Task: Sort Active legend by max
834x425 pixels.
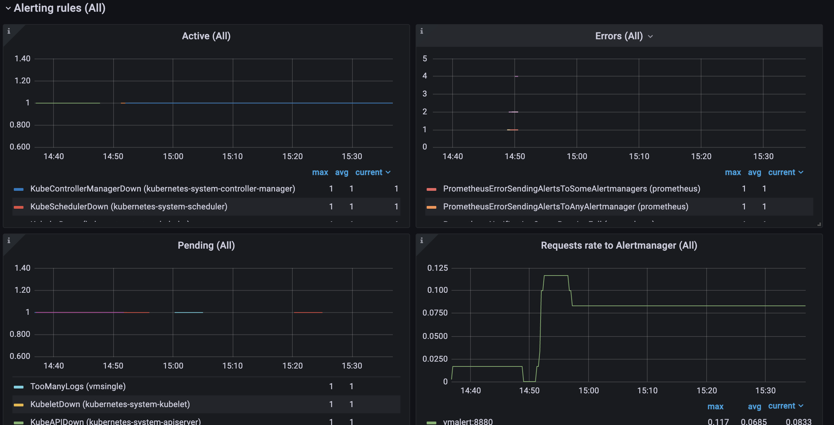Action: point(320,173)
